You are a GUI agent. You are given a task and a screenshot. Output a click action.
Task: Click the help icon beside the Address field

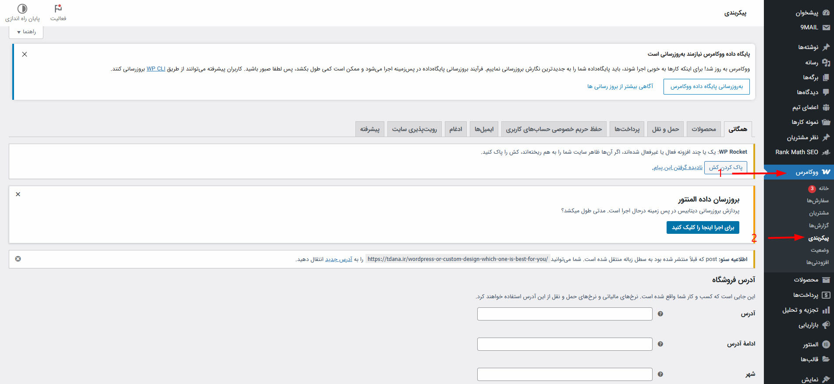coord(660,314)
